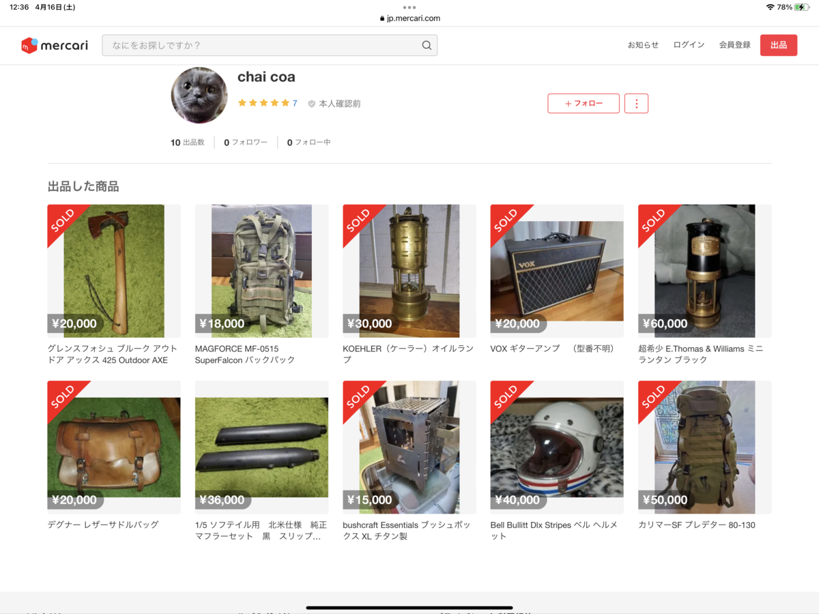Click the 本人確認前 shield icon

point(312,104)
